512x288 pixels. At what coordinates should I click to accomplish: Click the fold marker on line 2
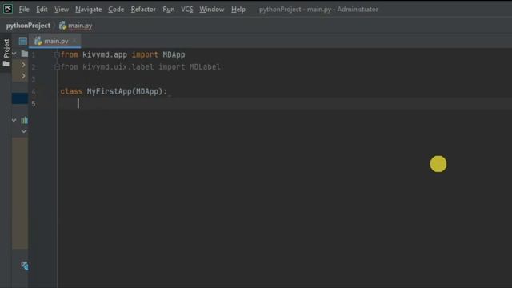pos(57,67)
